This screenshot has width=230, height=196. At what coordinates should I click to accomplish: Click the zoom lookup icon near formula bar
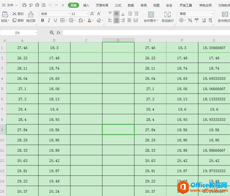point(52,32)
